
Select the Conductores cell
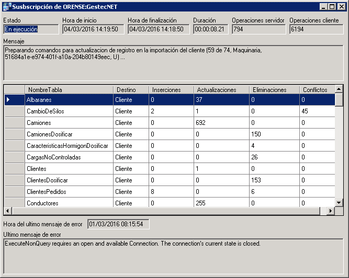click(x=69, y=203)
